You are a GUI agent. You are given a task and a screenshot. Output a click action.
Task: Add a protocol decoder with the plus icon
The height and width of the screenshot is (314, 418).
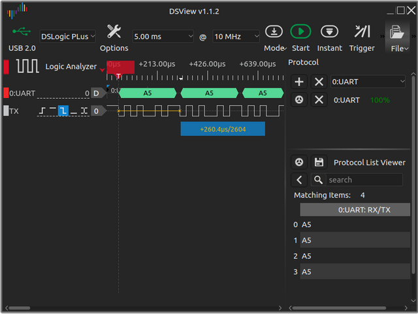299,82
